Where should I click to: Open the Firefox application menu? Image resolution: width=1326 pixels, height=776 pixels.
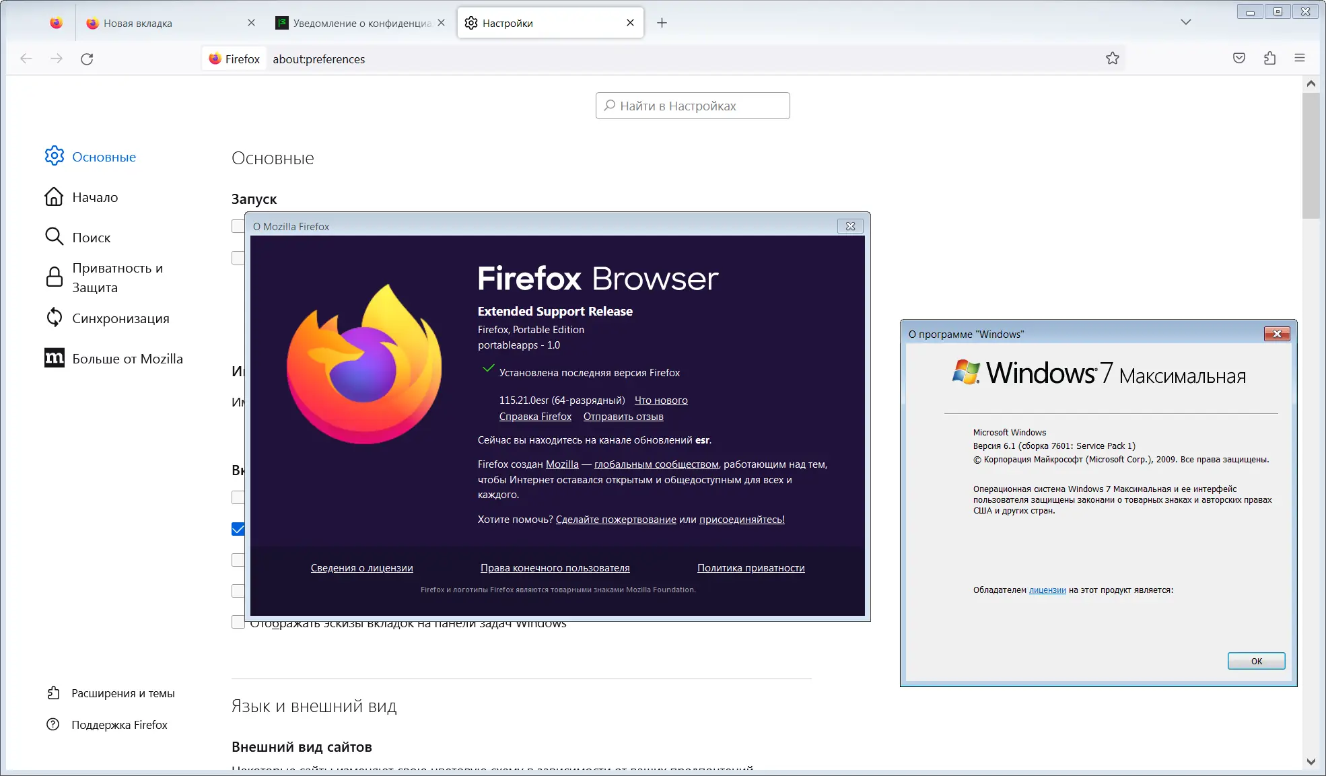point(1300,59)
